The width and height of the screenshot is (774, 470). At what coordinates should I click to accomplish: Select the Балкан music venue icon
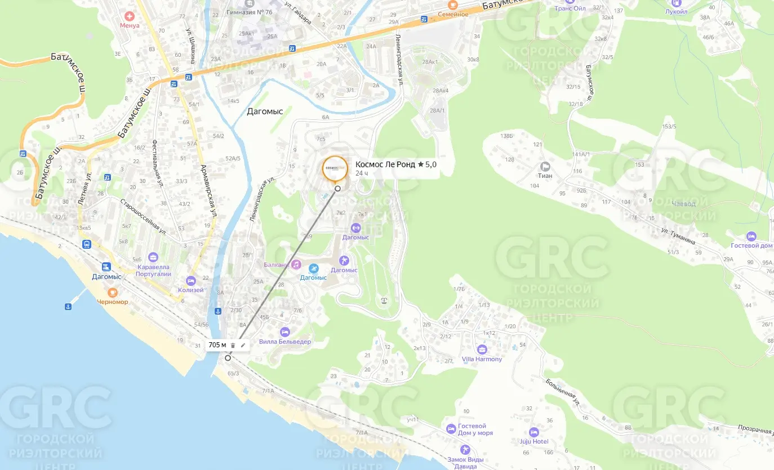coord(296,264)
